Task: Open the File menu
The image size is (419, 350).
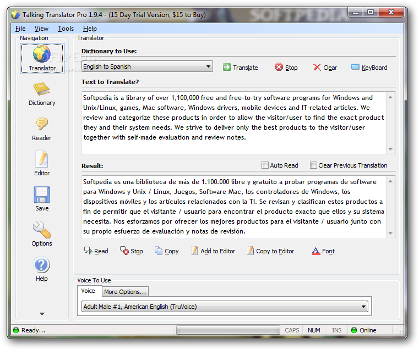Action: (x=20, y=29)
